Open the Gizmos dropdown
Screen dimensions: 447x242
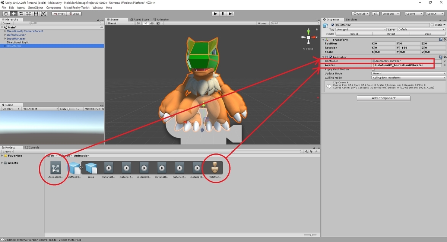264,23
